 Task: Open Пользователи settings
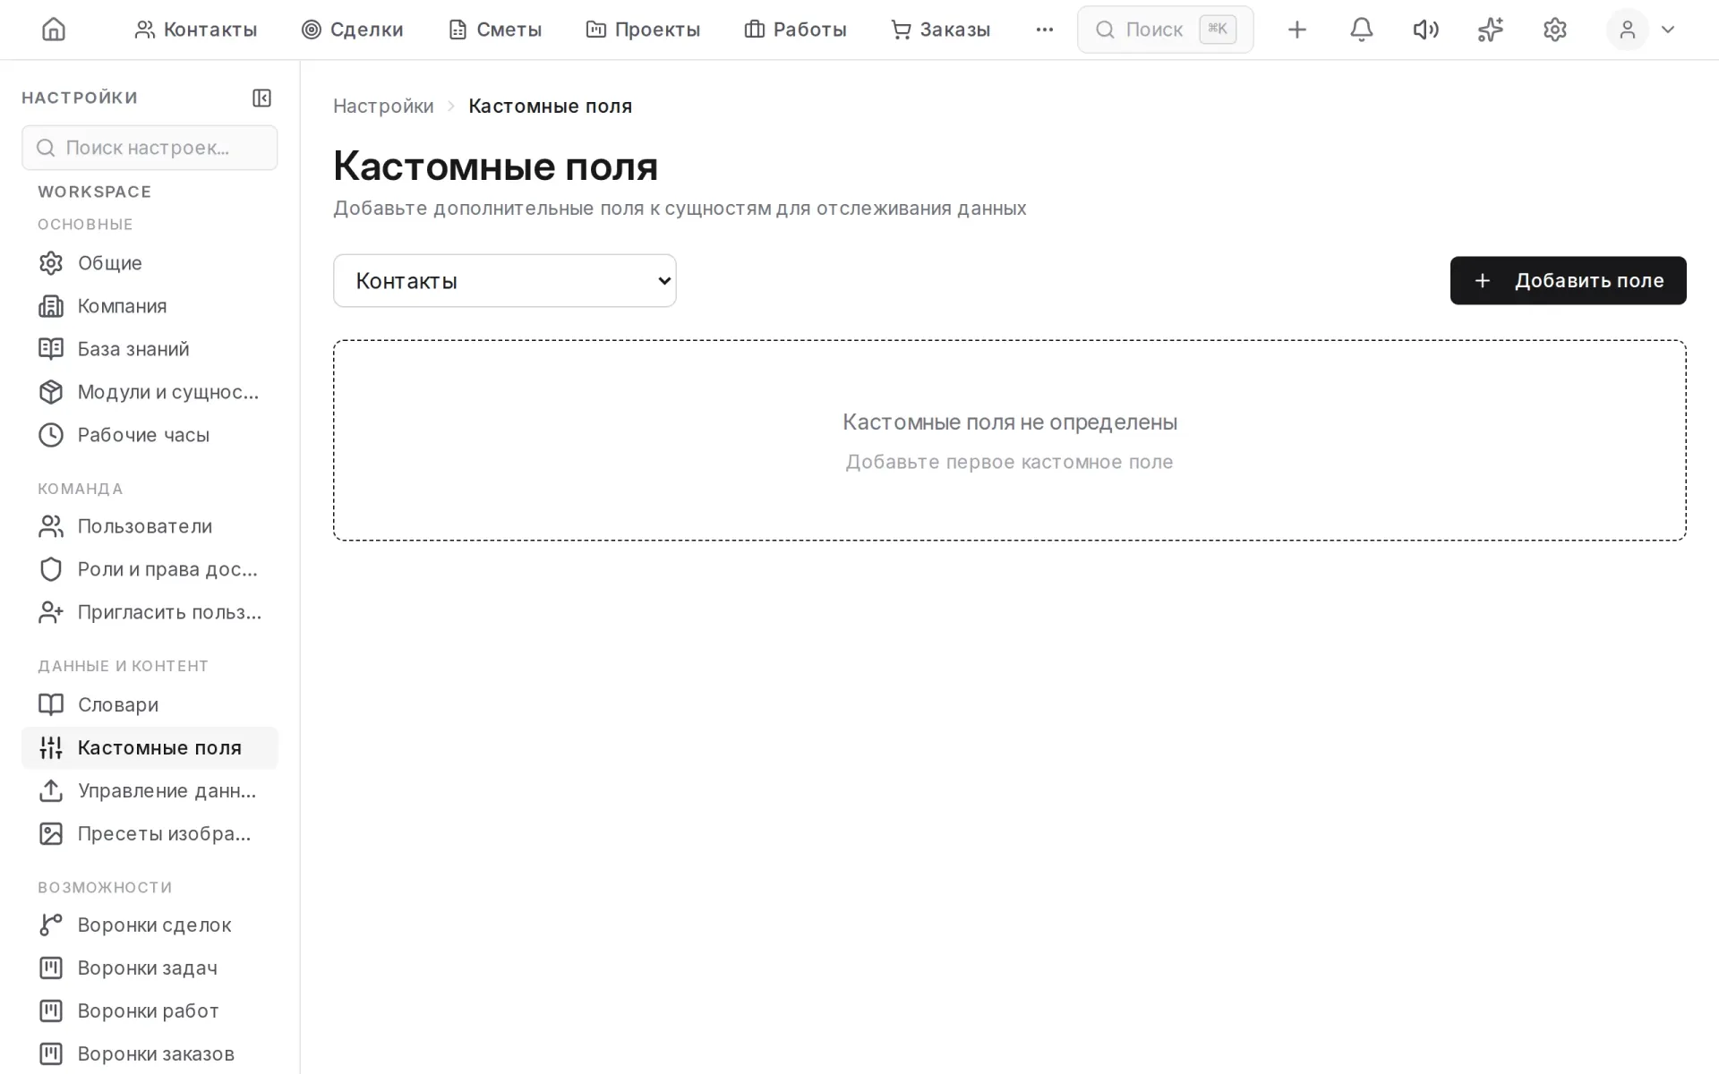[x=150, y=526]
